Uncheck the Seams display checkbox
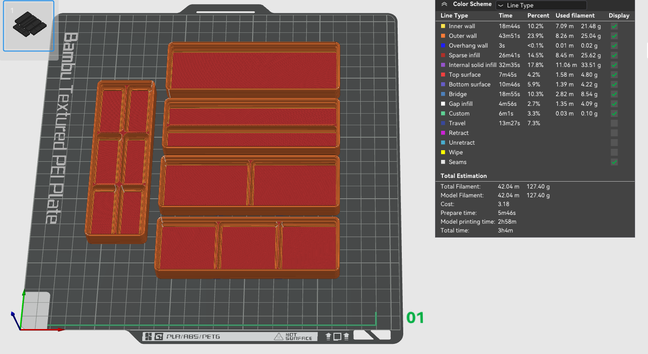Screen dimensions: 648x354 [614, 162]
